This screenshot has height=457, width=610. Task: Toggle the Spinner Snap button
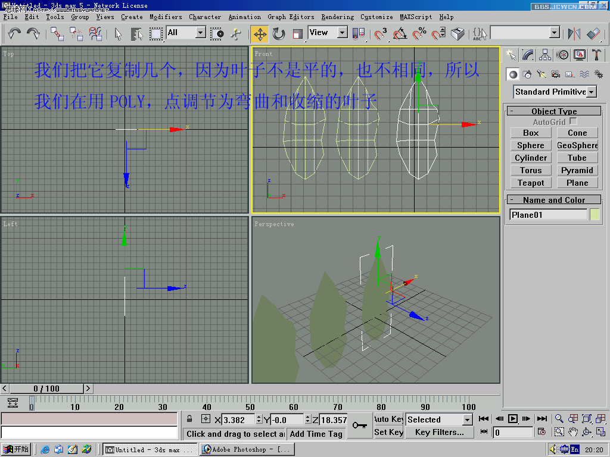pos(438,34)
